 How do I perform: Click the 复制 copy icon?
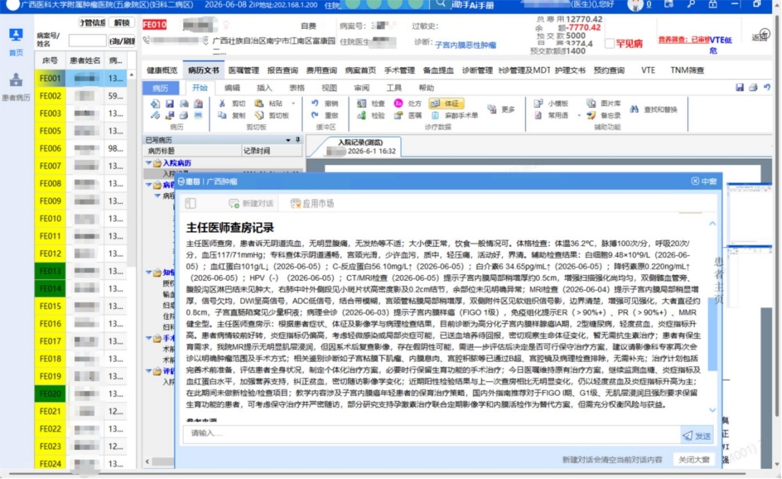click(x=222, y=115)
